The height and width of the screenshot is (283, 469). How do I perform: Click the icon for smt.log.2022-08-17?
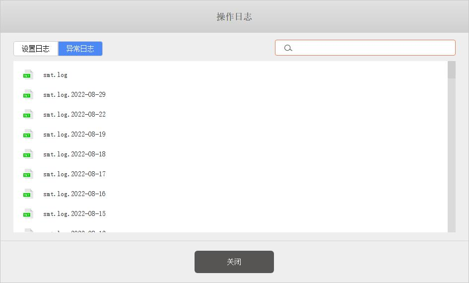point(28,174)
